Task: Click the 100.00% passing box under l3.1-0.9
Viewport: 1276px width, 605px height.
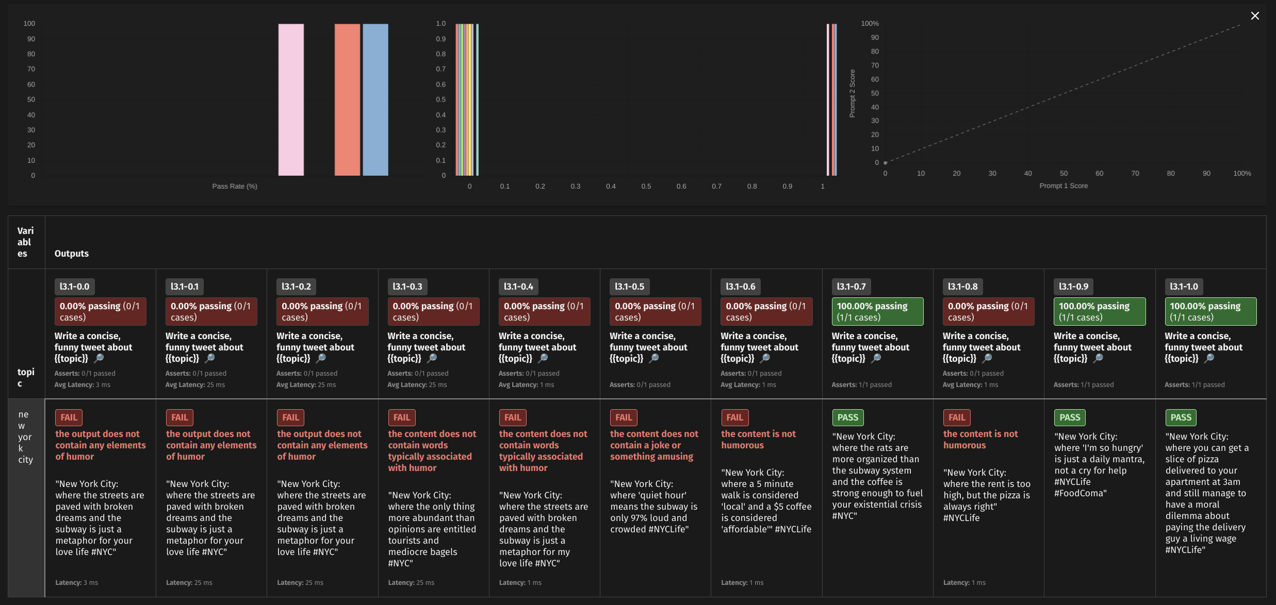Action: [1100, 311]
